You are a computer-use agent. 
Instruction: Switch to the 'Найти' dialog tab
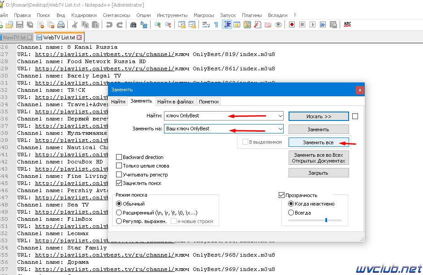tap(118, 102)
